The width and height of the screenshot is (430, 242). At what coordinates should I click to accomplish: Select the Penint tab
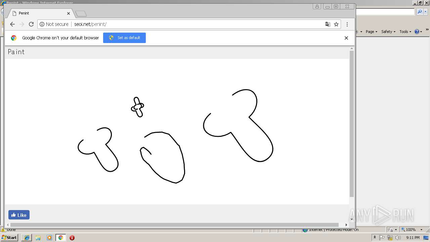pos(40,13)
